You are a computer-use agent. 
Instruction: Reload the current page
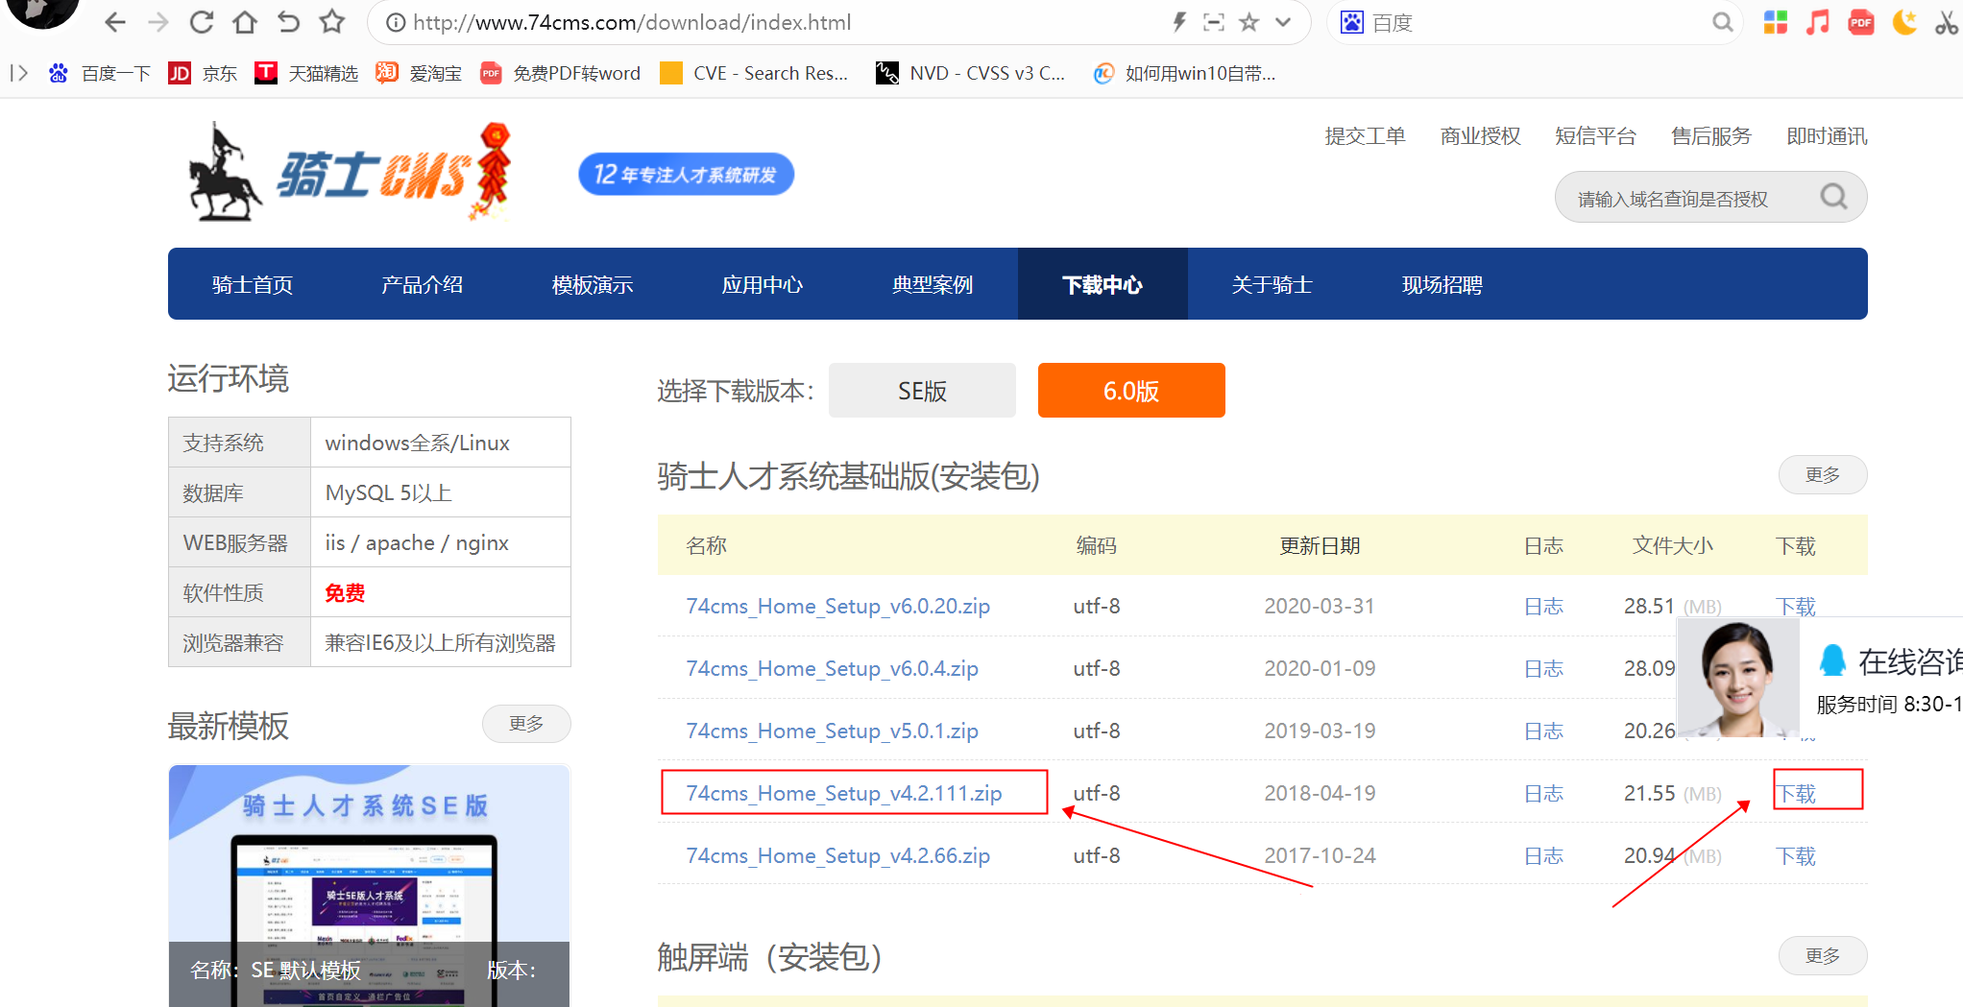point(201,21)
